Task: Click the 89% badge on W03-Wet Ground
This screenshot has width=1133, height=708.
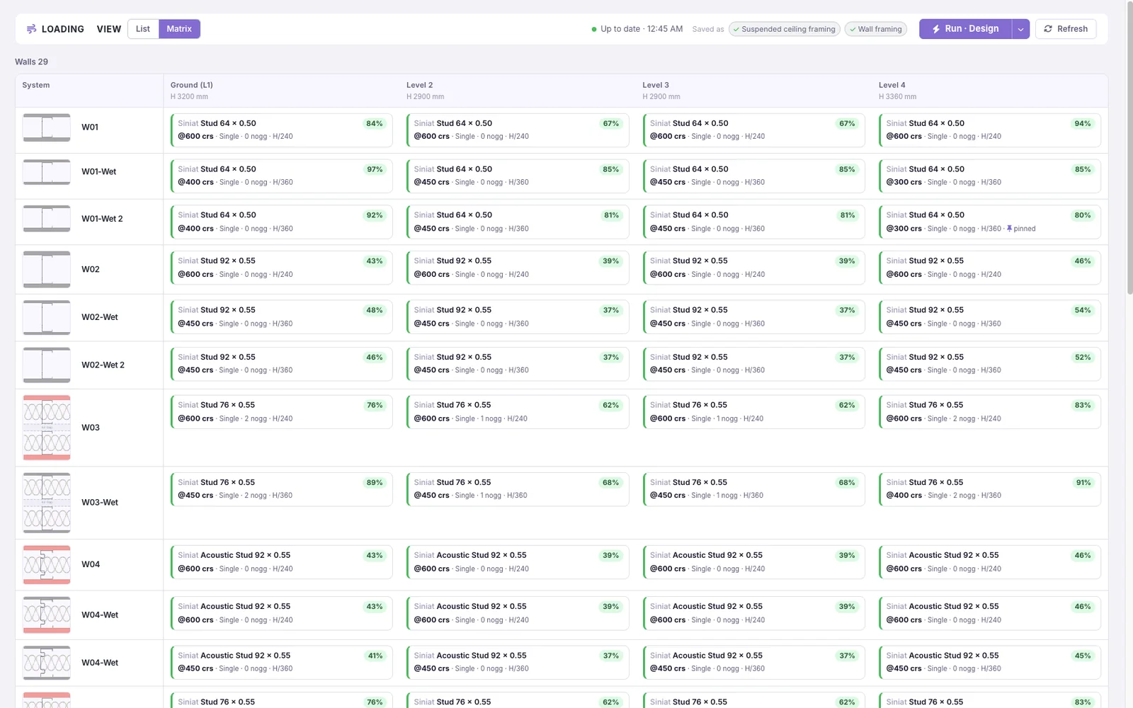Action: [x=375, y=483]
